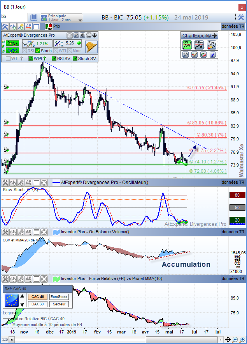Enable the RSI checkbox
The width and height of the screenshot is (247, 344).
(x=25, y=51)
